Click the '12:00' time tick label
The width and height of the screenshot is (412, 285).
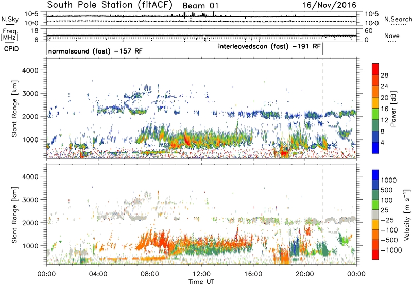[201, 274]
